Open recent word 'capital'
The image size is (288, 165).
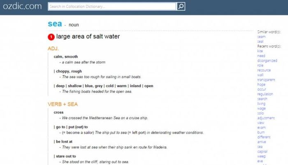(262, 151)
